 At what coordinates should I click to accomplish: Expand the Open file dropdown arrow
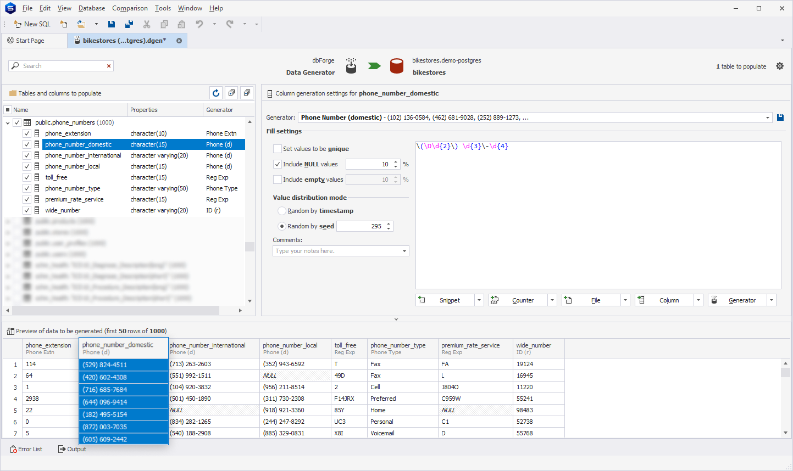click(96, 24)
